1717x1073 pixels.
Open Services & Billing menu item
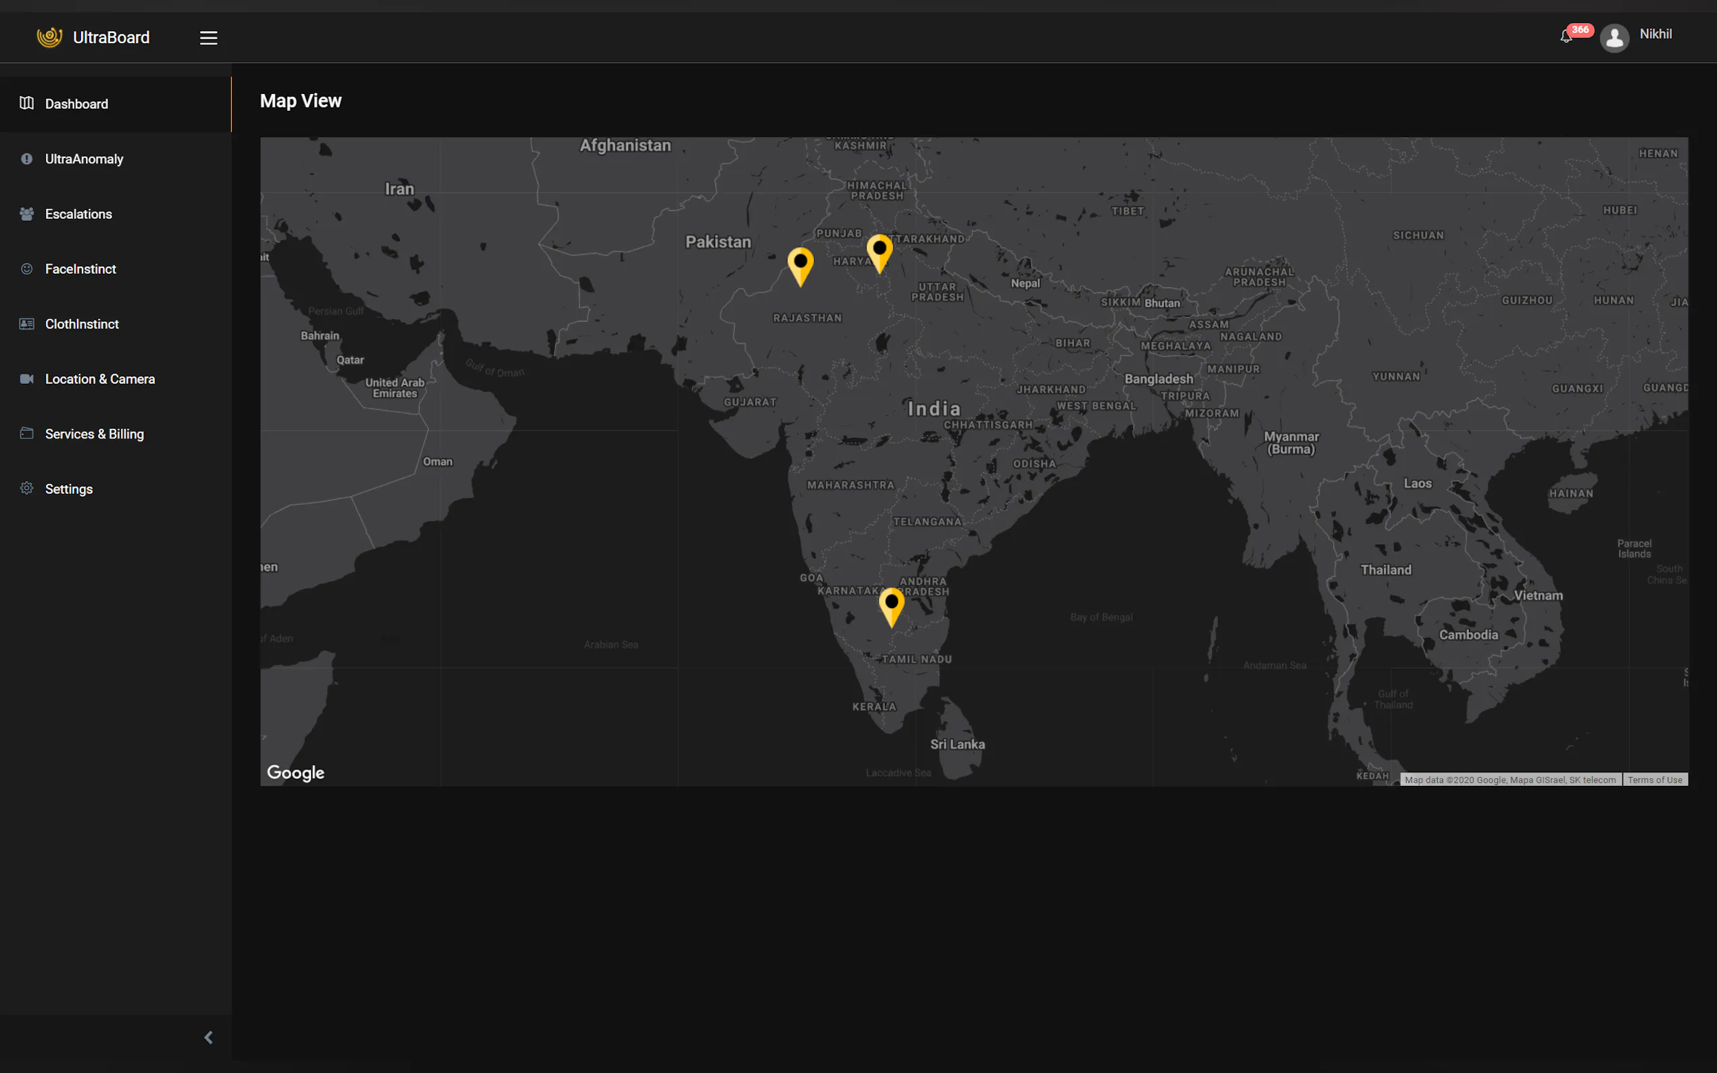[x=94, y=434]
